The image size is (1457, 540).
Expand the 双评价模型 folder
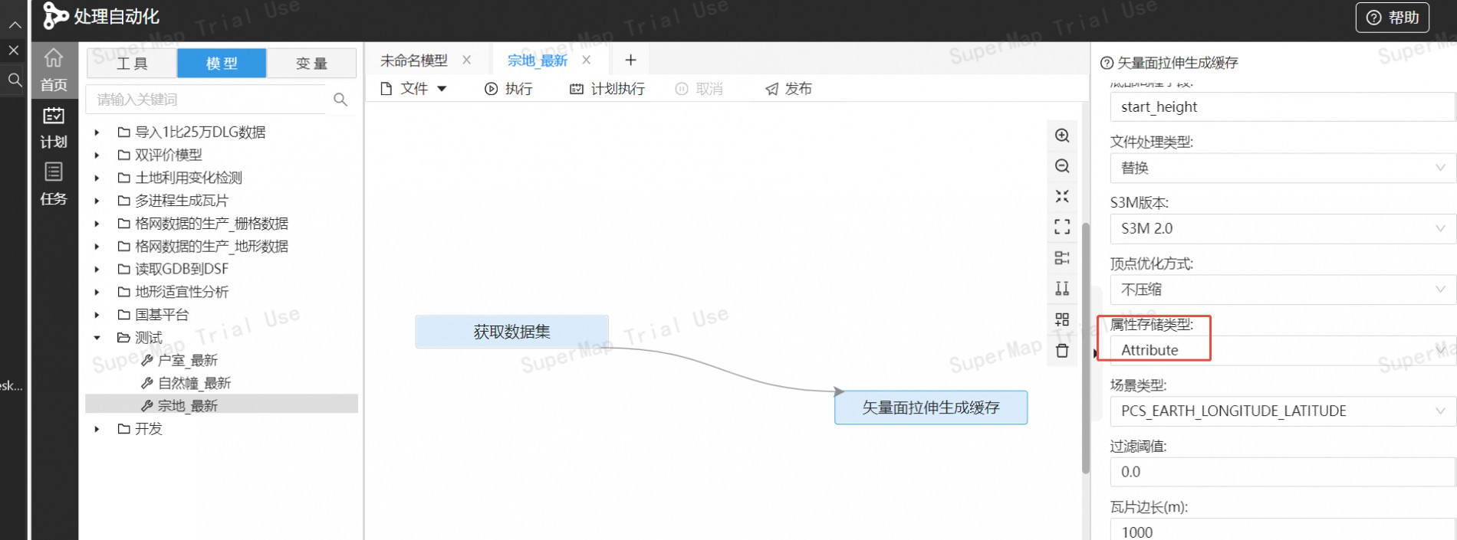[97, 155]
